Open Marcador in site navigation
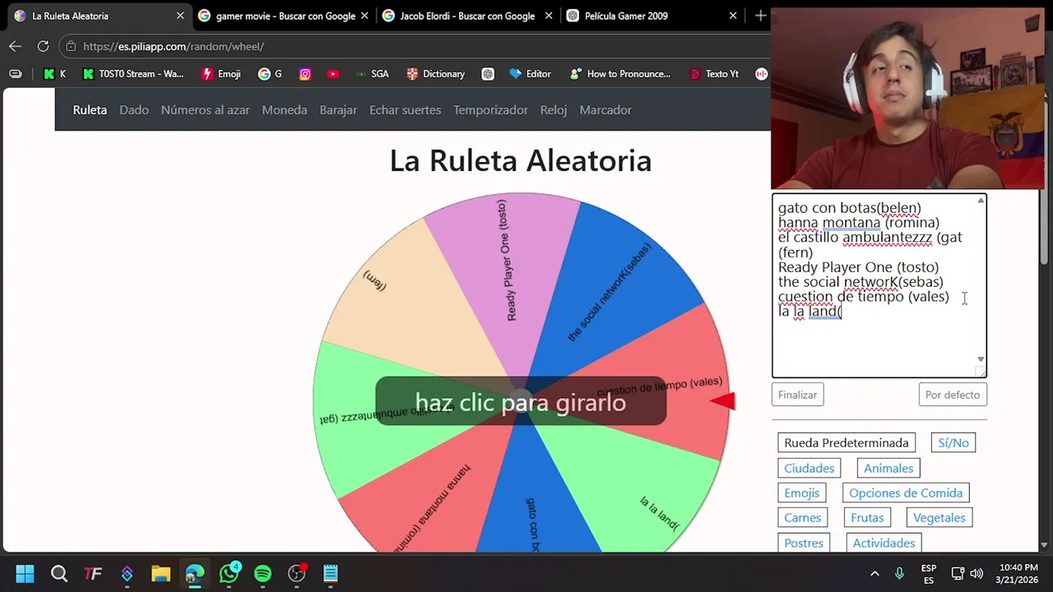Screen dimensions: 1053x592 (605, 109)
